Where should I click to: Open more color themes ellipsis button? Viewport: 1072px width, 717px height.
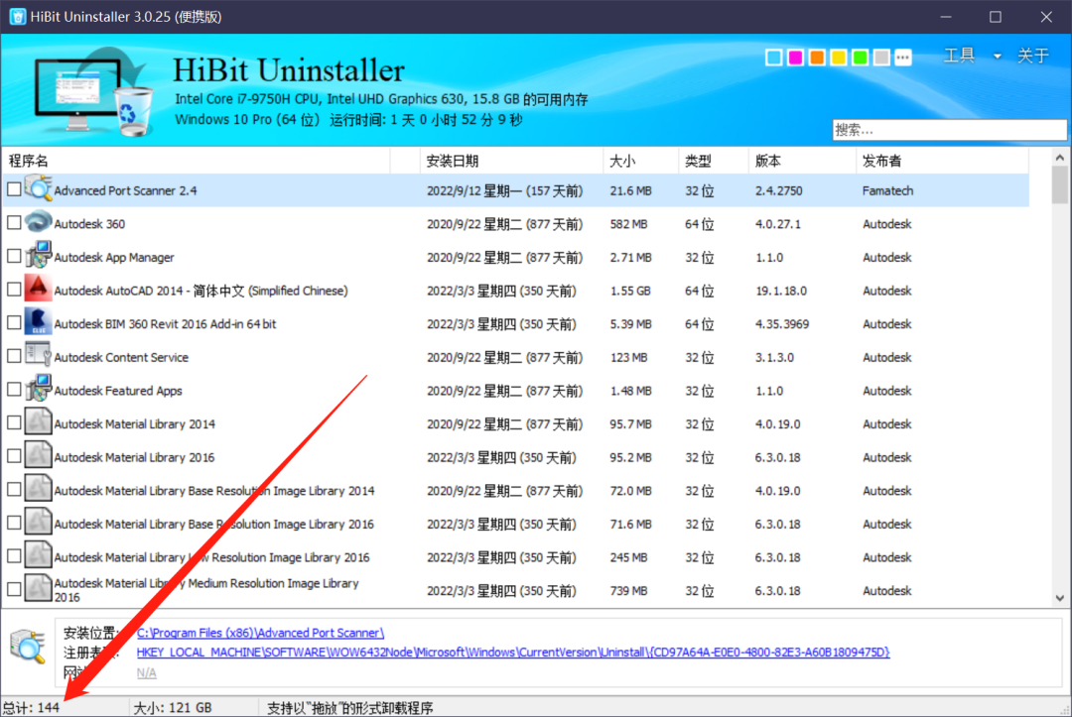(x=903, y=58)
